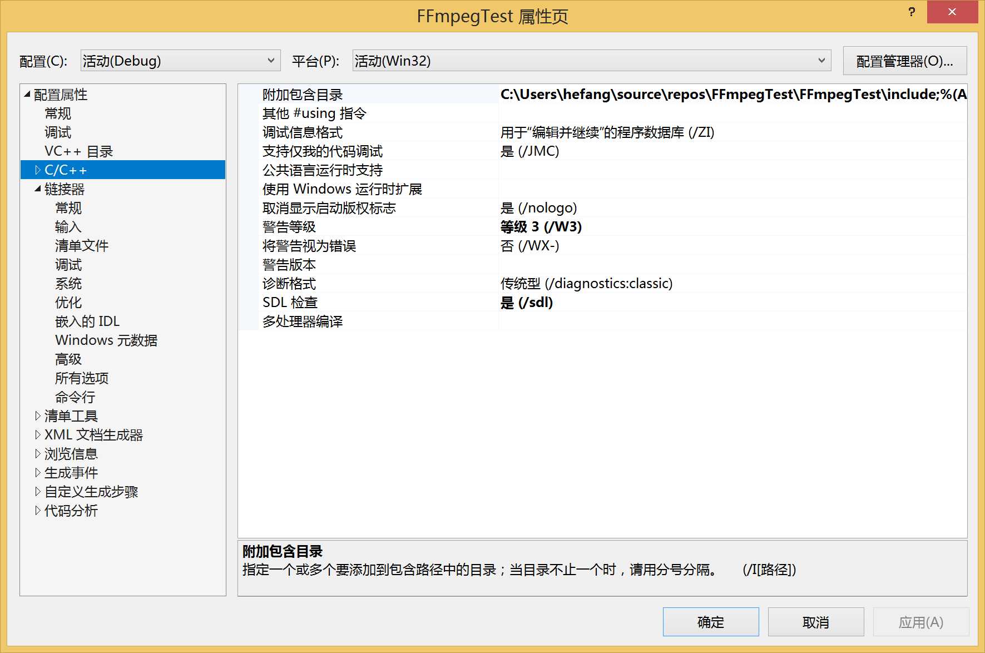Select the 浏览信息 tree item label

click(71, 454)
